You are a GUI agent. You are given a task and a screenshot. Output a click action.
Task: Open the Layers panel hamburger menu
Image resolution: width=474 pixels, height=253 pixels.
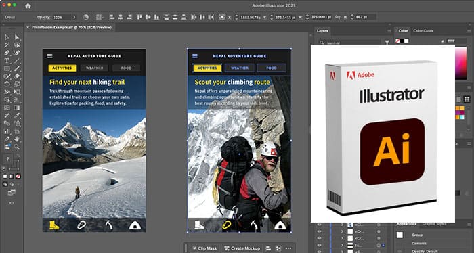tap(389, 31)
